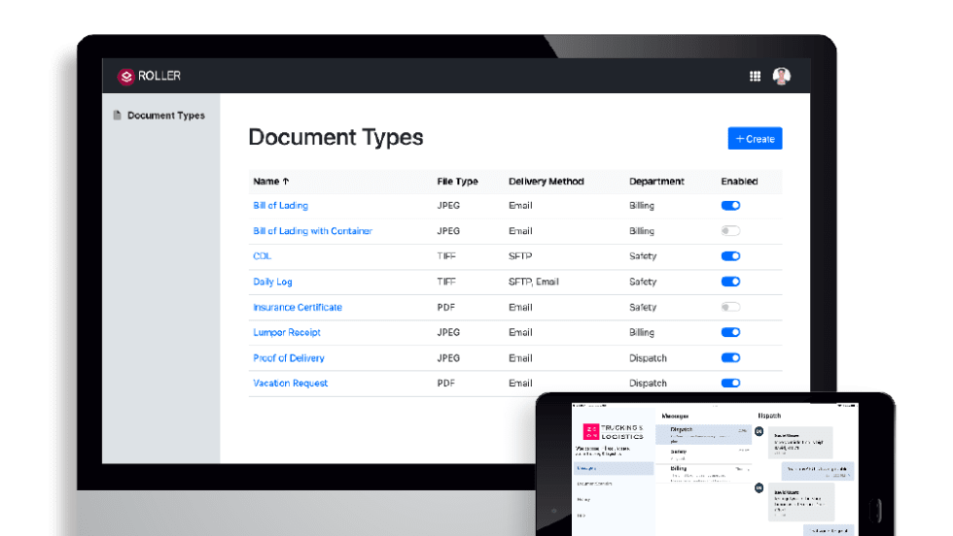Open the Lumper Receipt document type
Screen dimensions: 953x536
[288, 332]
